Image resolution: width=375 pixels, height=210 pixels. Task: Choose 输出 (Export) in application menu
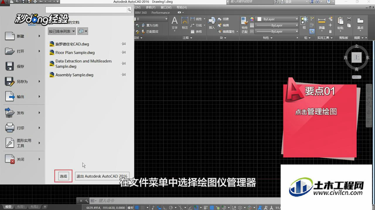click(23, 97)
